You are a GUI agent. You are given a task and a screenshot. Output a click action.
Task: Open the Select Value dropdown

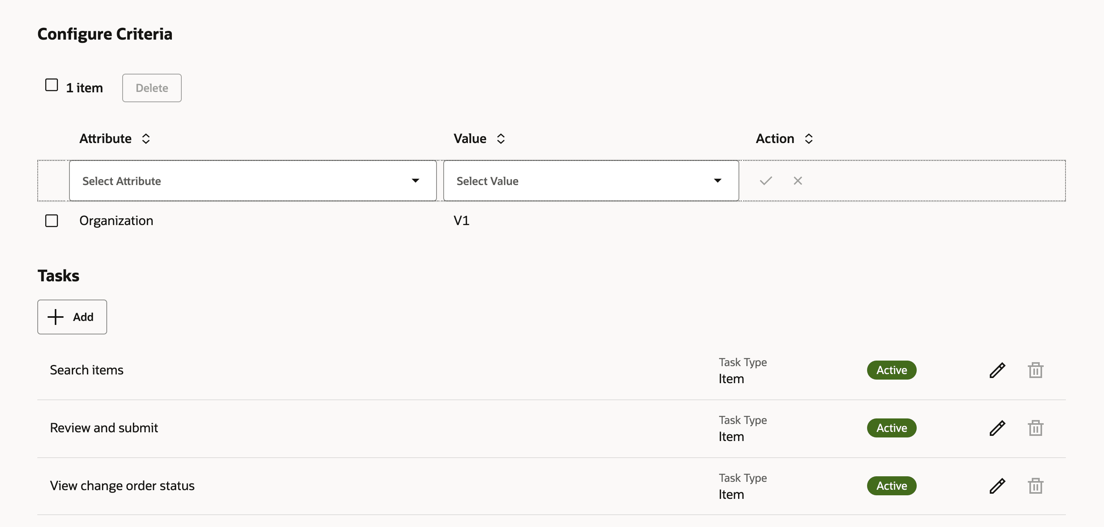tap(590, 181)
